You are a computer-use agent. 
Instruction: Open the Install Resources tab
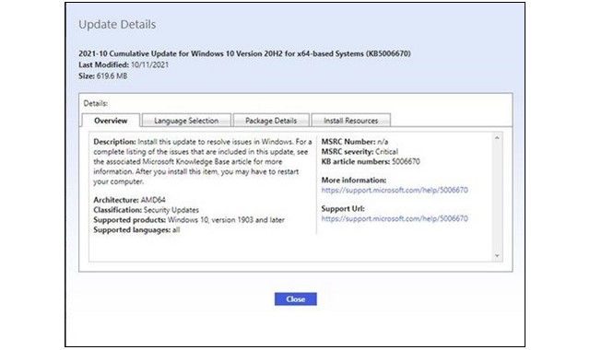pos(350,121)
